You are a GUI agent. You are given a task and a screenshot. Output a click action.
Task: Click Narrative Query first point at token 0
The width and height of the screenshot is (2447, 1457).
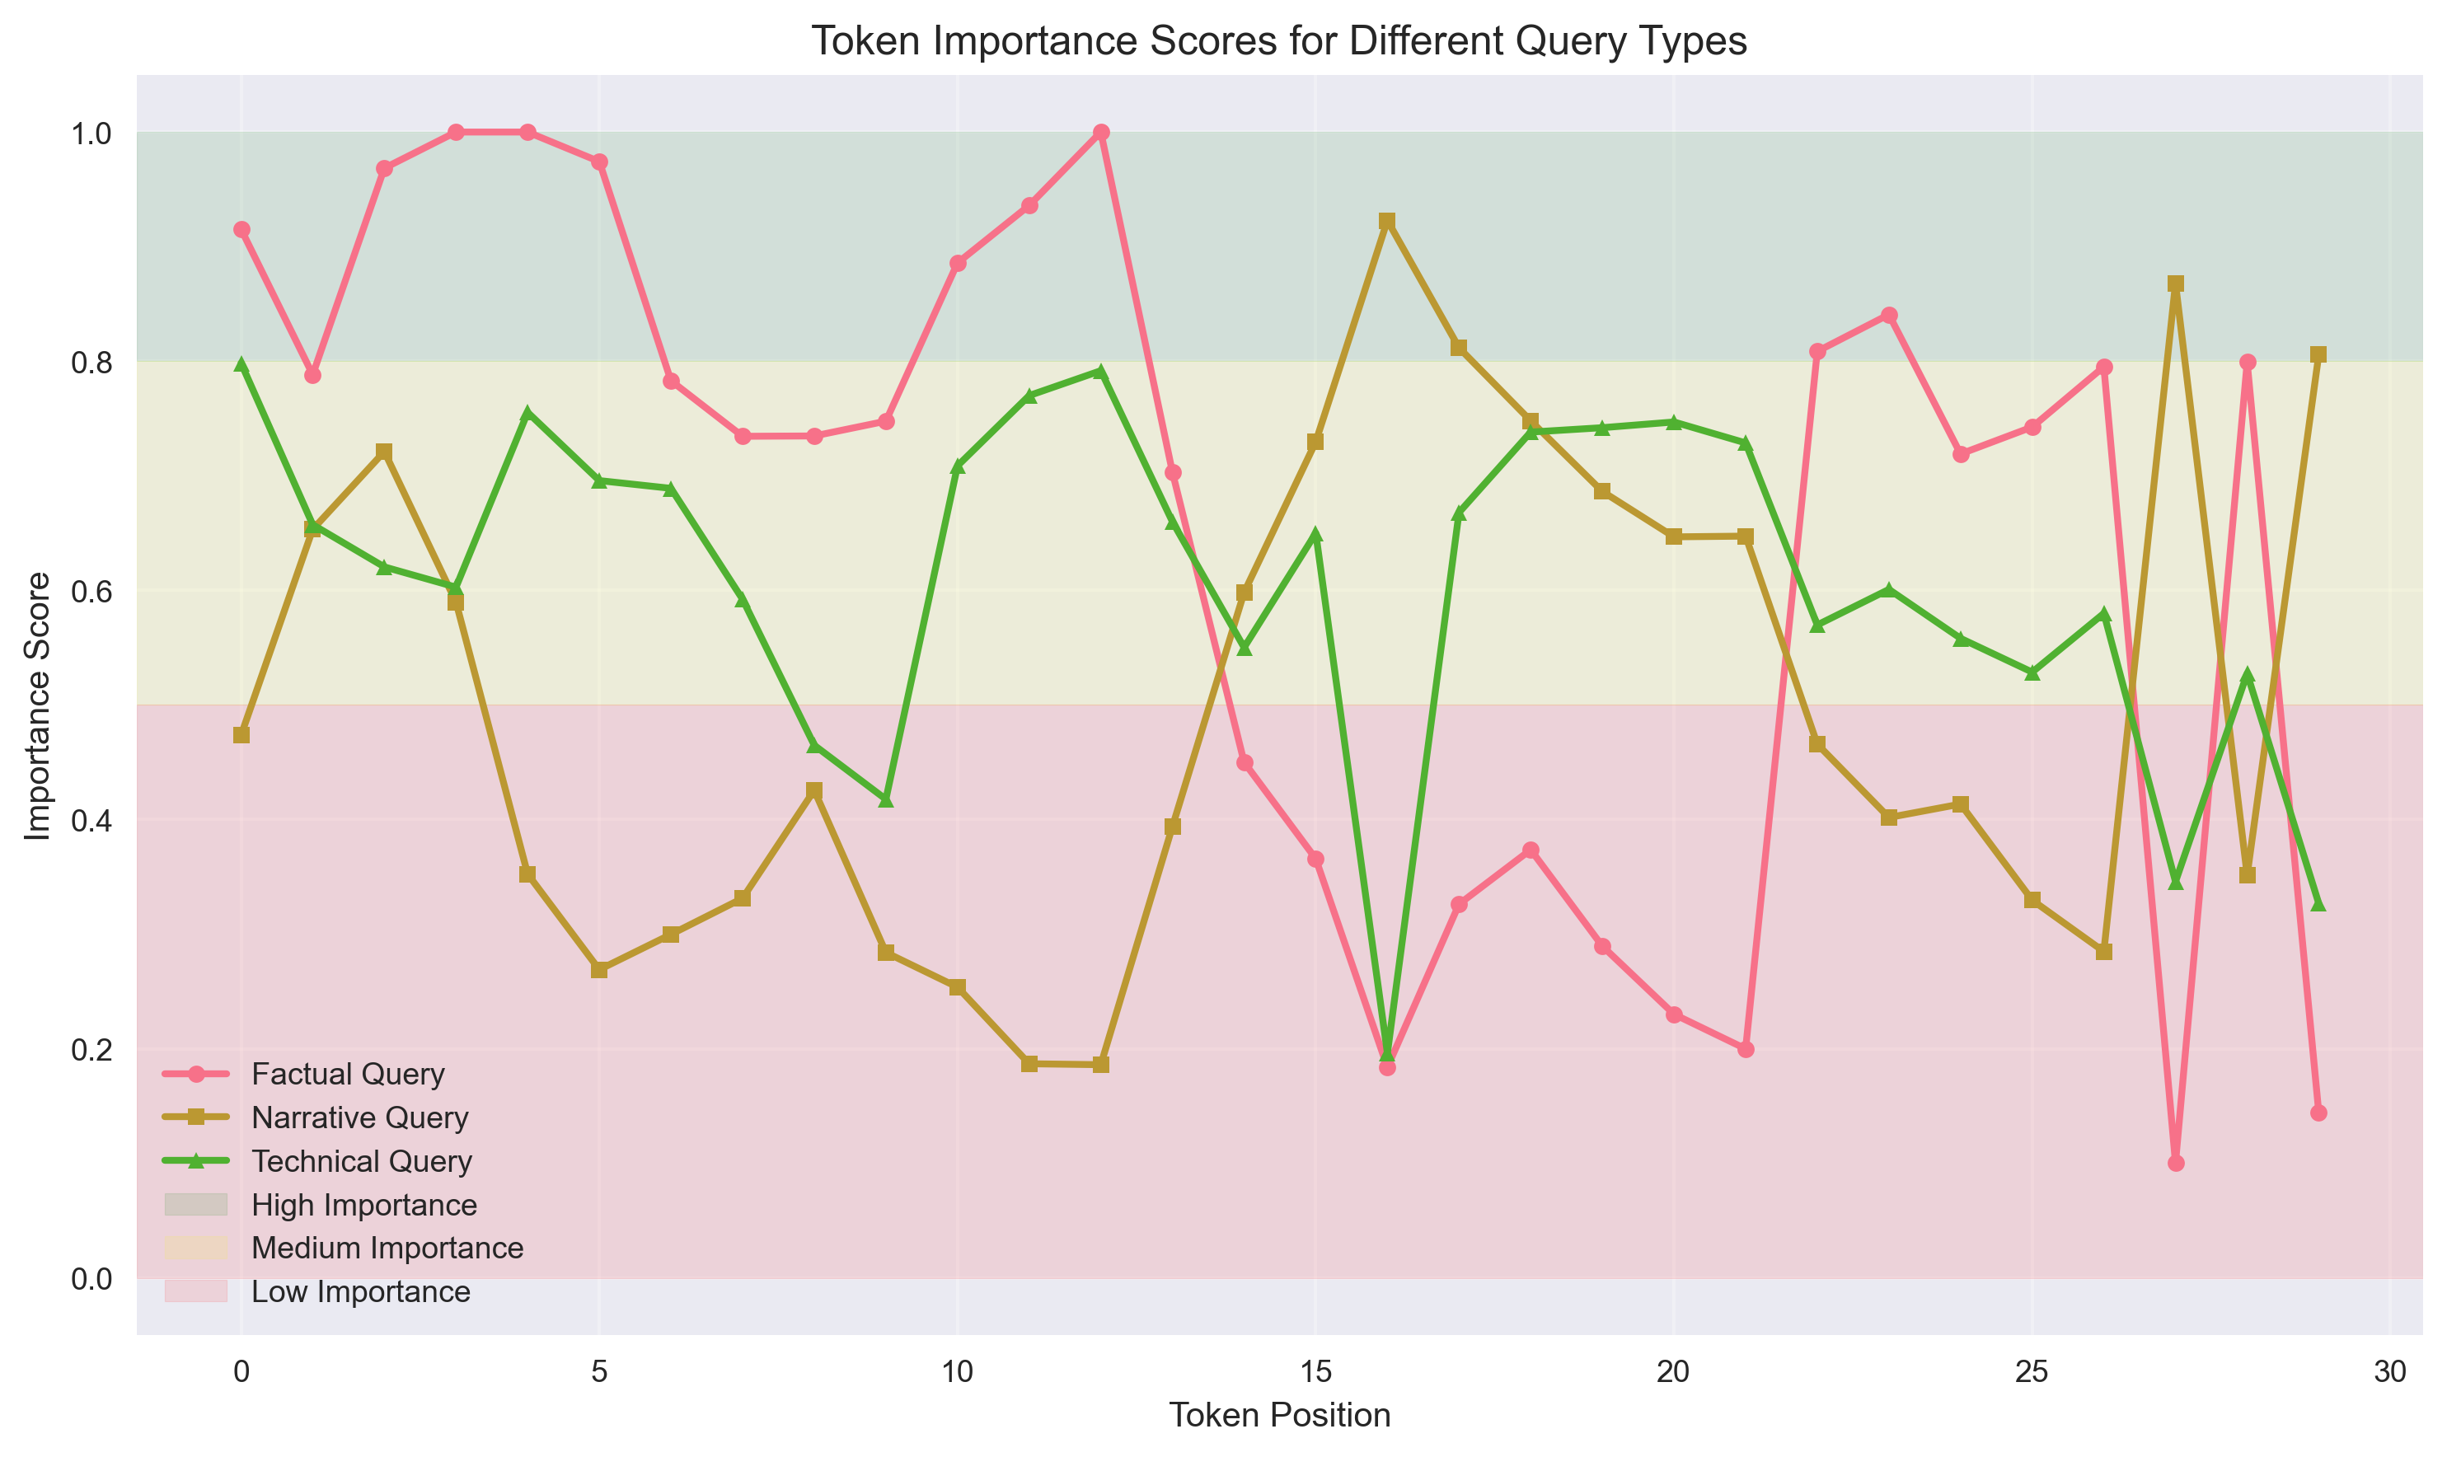point(241,735)
